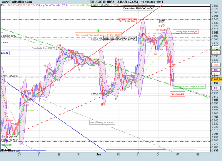Click the 02 date on time axis

point(119,154)
